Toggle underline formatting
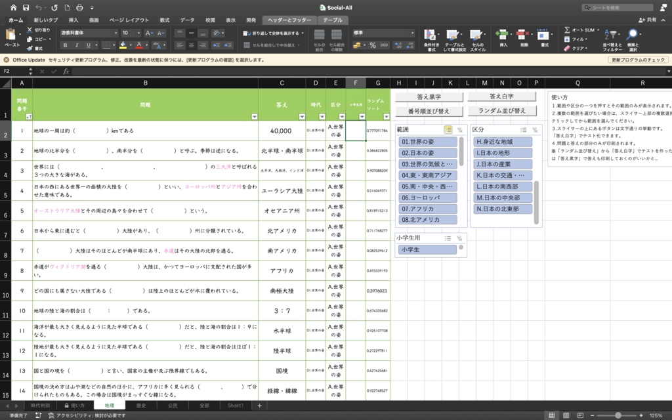The image size is (672, 420). [x=88, y=45]
